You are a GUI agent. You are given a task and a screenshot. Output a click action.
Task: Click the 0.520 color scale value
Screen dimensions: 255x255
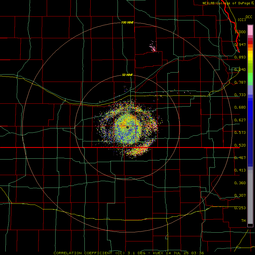click(x=240, y=145)
